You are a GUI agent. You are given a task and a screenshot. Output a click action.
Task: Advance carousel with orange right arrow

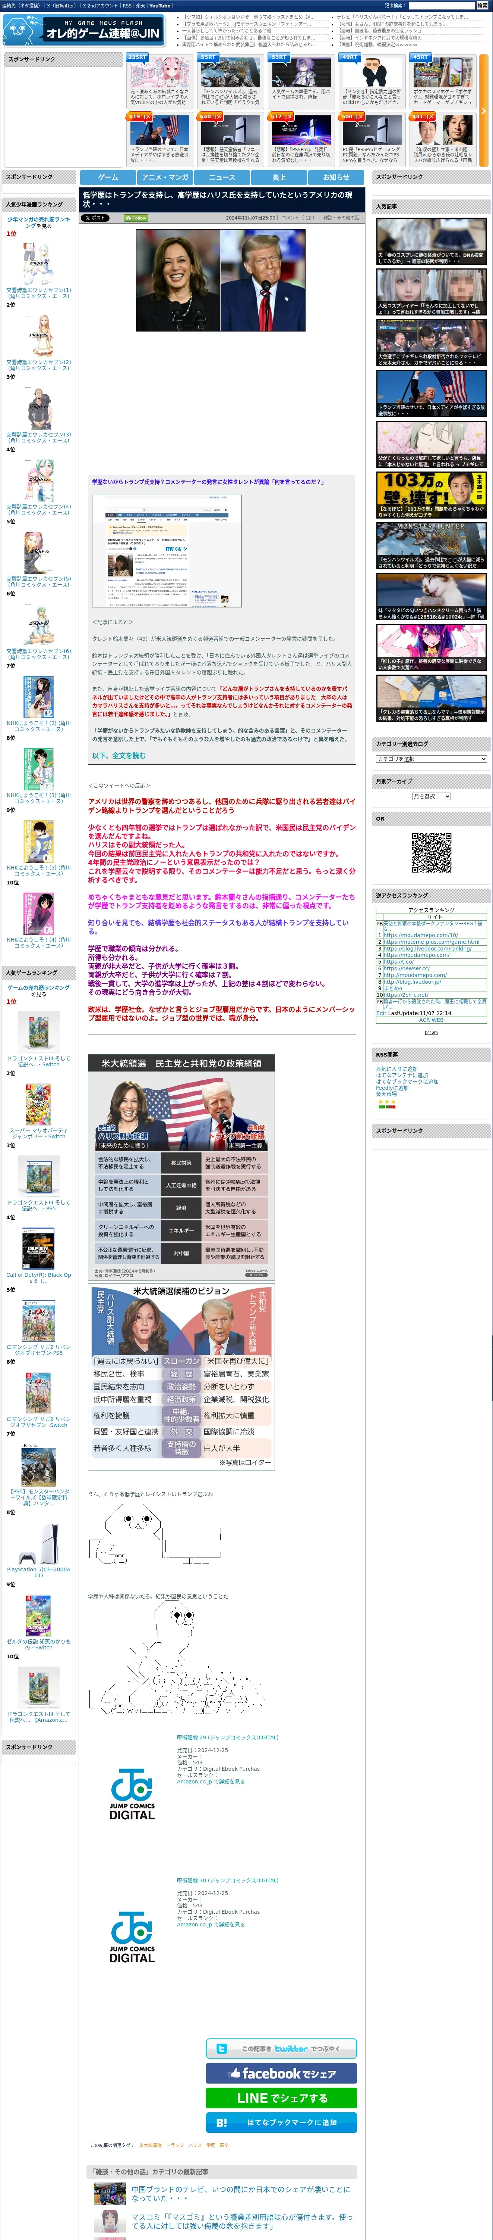[x=483, y=111]
